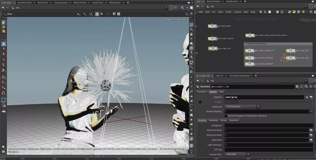Select the geo_glass_globe node
This screenshot has height=160, width=316.
(x=213, y=26)
